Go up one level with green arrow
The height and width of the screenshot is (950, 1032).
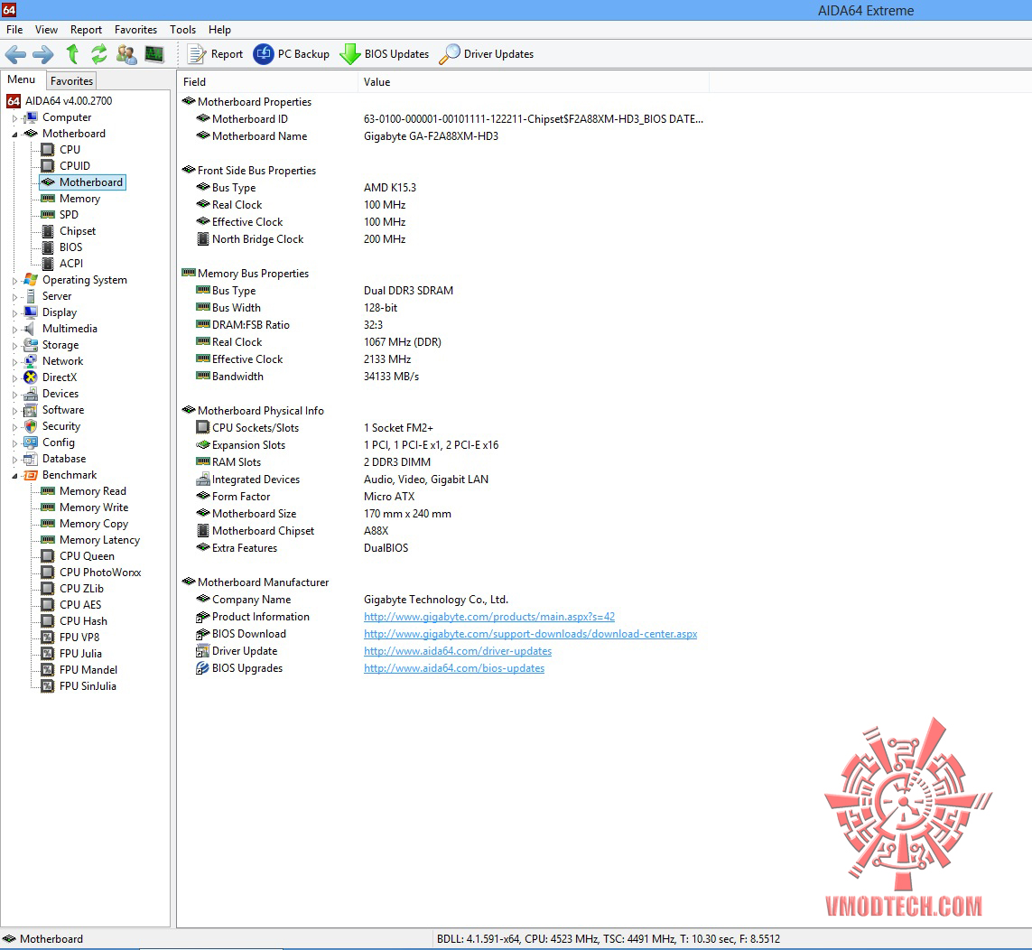(x=72, y=54)
